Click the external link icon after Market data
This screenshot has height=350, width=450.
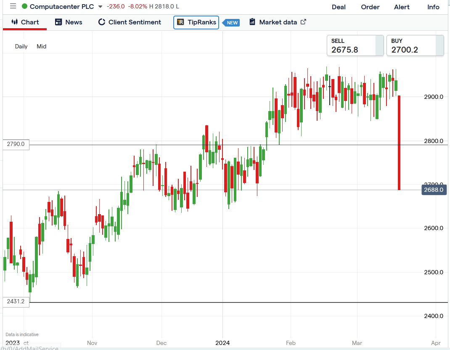coord(303,22)
